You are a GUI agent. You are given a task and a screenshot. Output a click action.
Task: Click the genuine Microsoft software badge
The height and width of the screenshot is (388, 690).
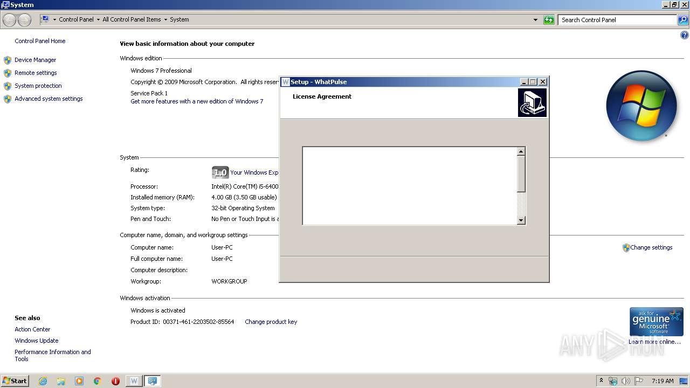coord(656,322)
